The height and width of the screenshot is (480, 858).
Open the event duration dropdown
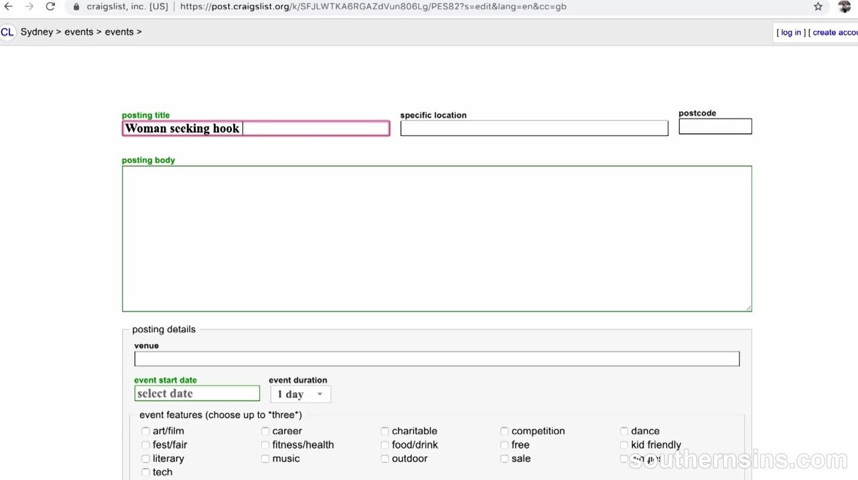point(300,394)
